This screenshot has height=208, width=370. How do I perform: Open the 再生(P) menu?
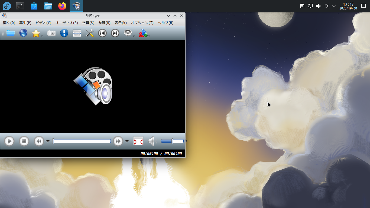25,23
